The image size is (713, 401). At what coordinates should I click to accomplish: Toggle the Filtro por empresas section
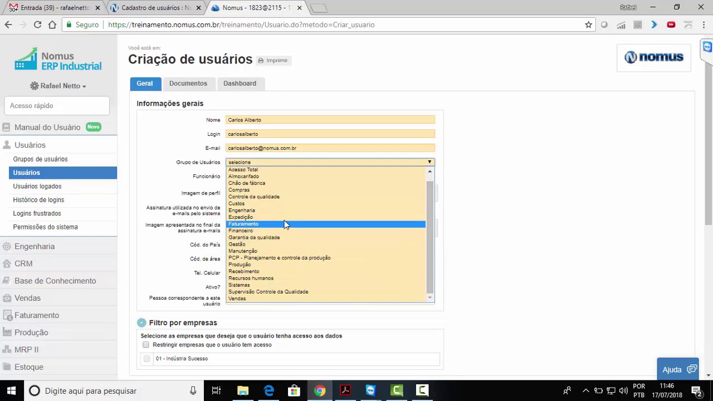click(141, 322)
